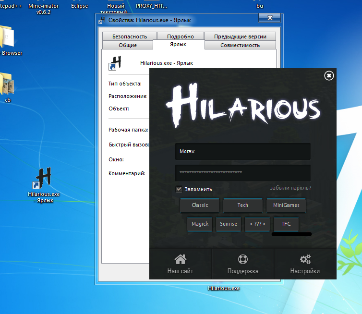Image resolution: width=362 pixels, height=314 pixels.
Task: Open the Совместимость tab
Action: pos(240,45)
